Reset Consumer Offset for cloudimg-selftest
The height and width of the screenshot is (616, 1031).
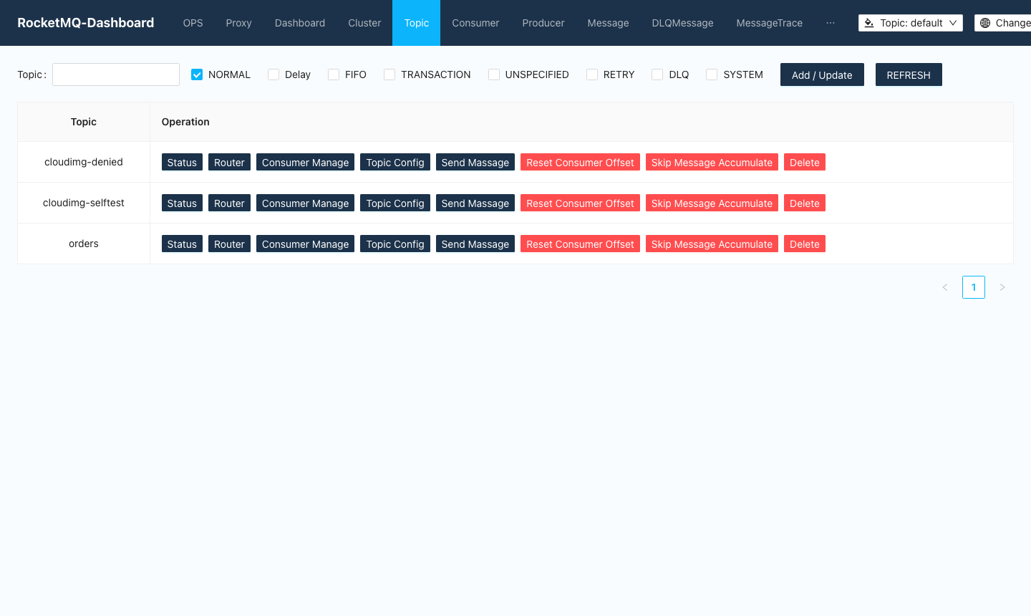(580, 203)
